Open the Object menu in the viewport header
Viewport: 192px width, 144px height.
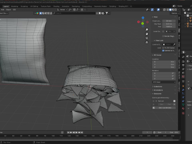8,10
